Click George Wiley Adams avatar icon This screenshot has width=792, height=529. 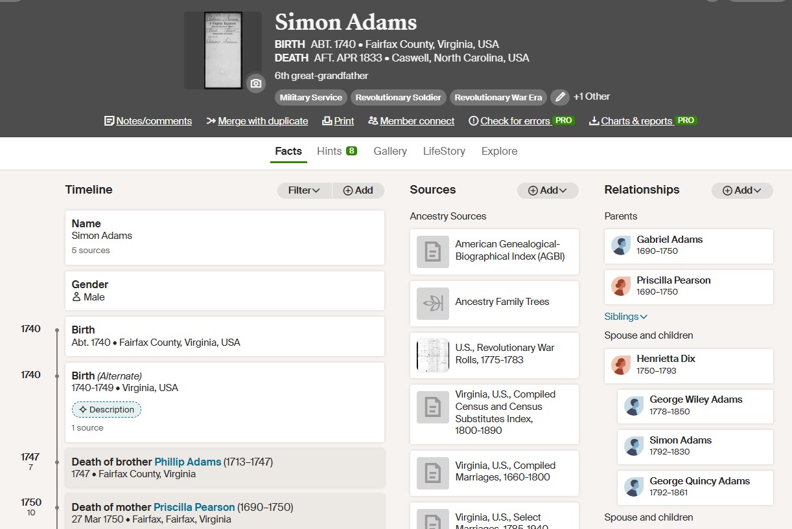click(x=634, y=406)
